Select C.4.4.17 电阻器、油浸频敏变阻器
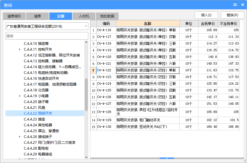 click(x=50, y=84)
